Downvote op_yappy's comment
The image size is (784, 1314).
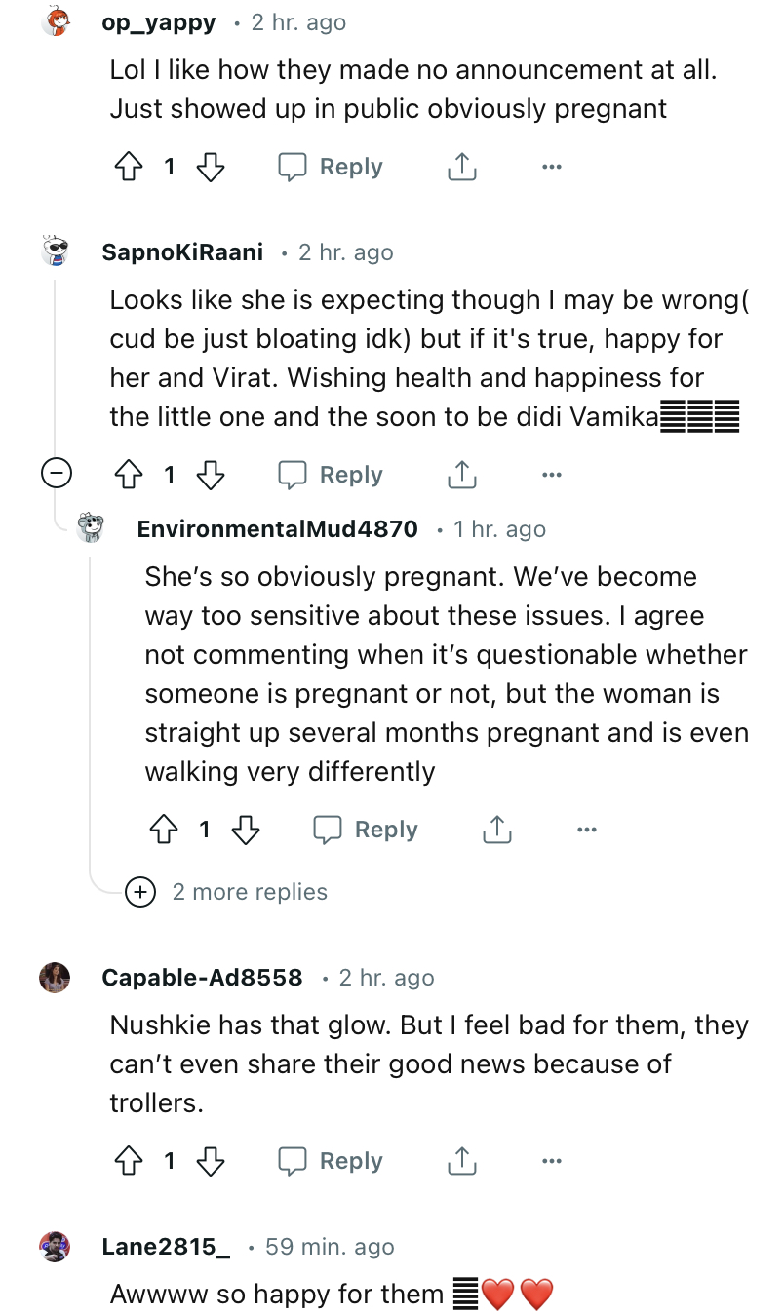[x=210, y=168]
